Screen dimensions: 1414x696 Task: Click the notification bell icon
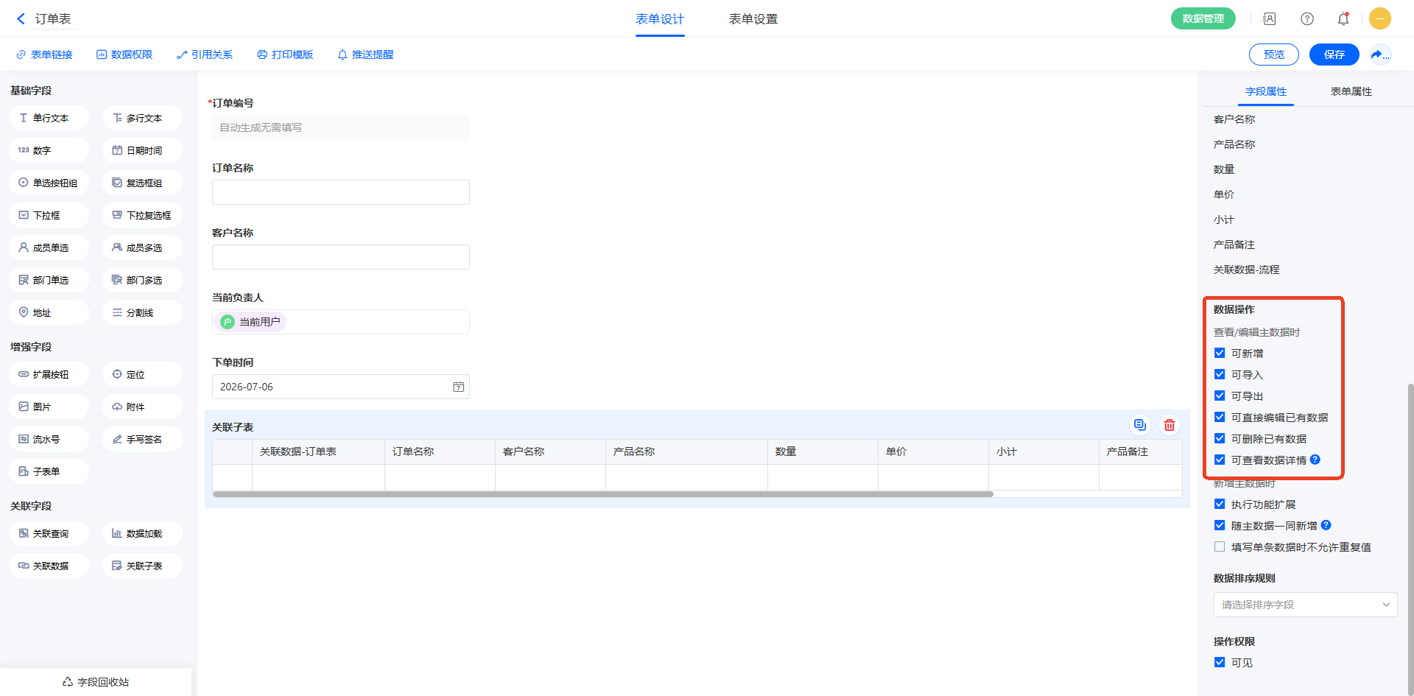(1343, 19)
